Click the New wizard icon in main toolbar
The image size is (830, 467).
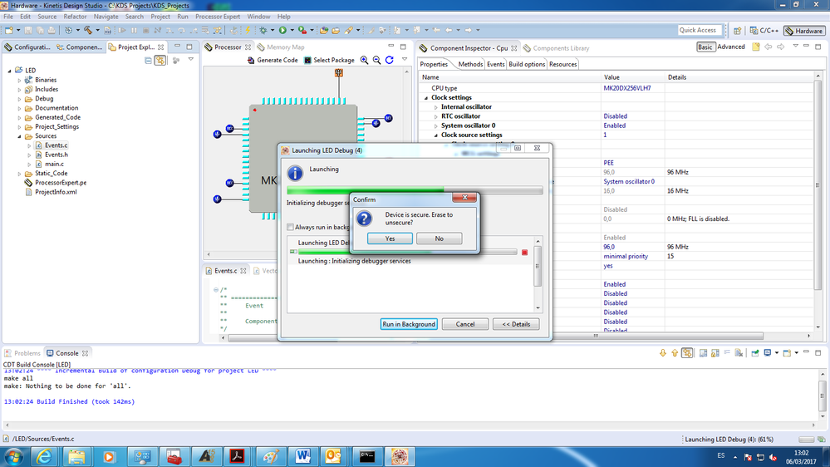tap(9, 30)
